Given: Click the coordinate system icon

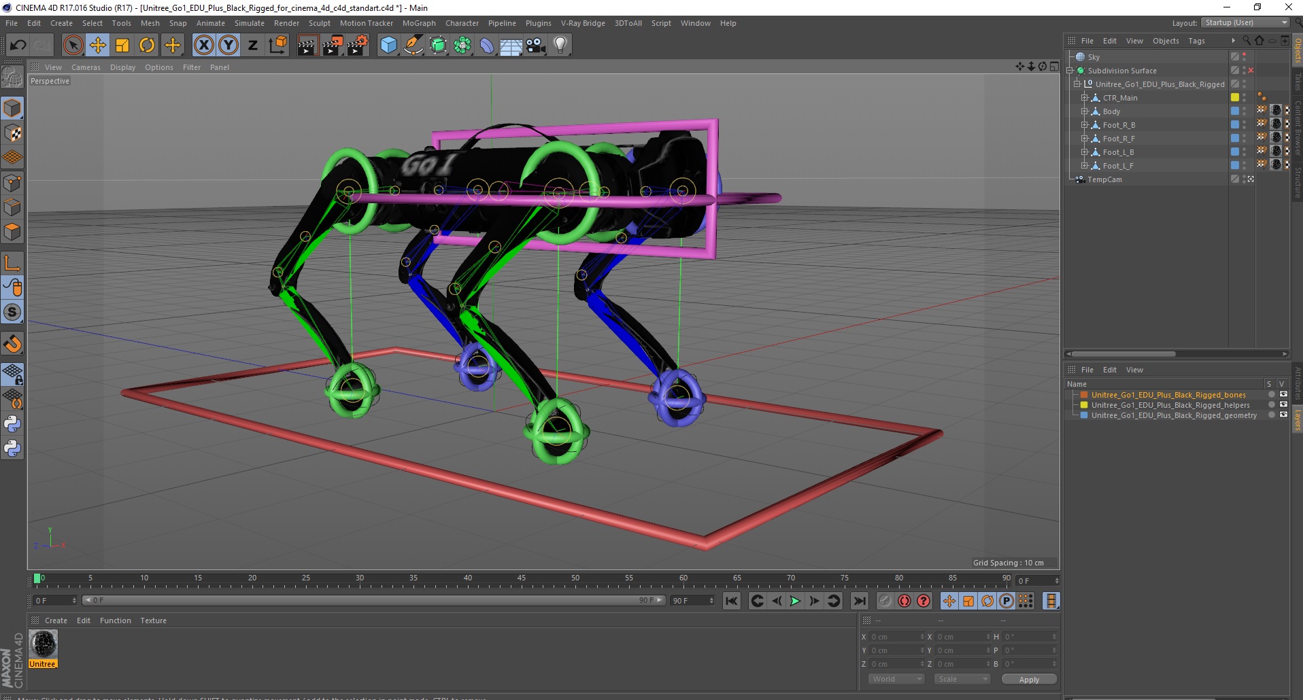Looking at the screenshot, I should click(x=277, y=46).
